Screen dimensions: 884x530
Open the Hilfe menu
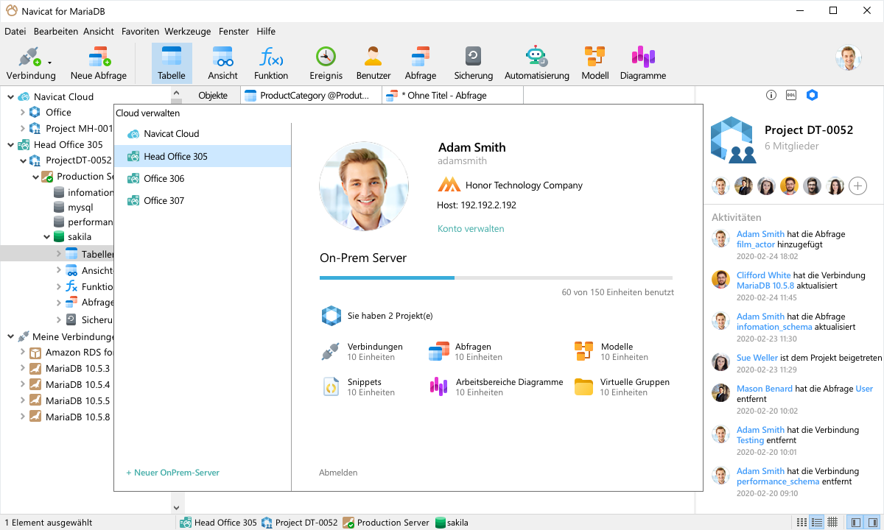coord(266,32)
